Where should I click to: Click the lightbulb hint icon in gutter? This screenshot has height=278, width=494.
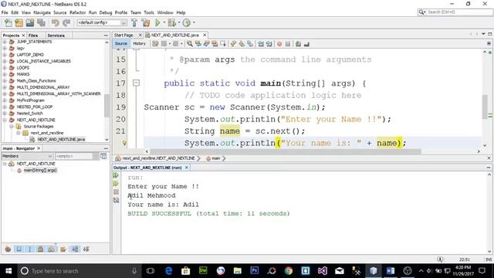coord(124,143)
